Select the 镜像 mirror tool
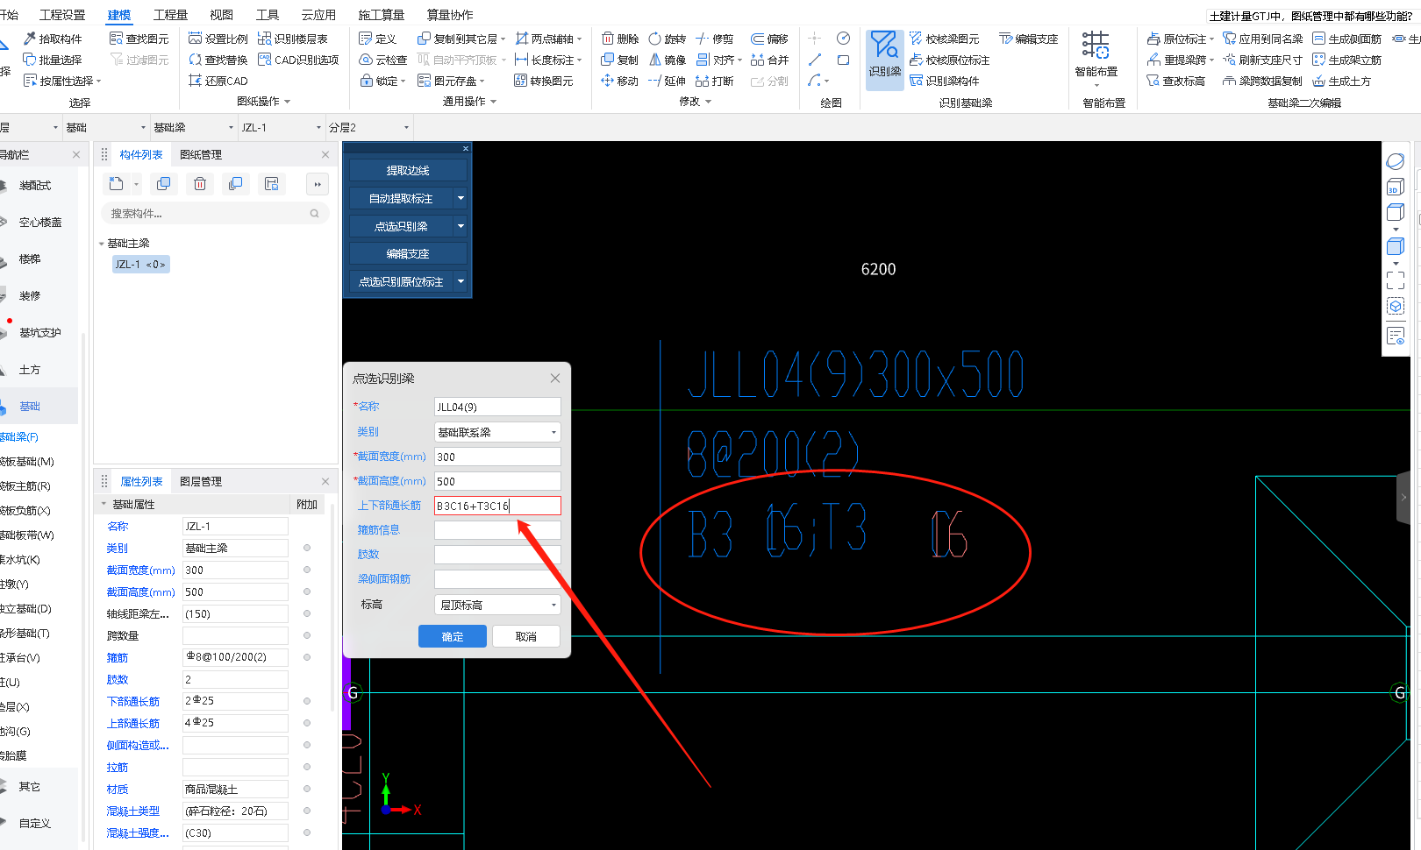This screenshot has height=850, width=1421. tap(667, 60)
